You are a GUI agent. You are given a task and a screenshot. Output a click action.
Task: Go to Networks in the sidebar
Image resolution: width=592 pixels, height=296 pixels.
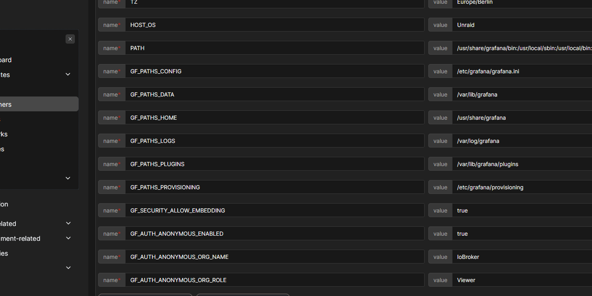[x=4, y=134]
